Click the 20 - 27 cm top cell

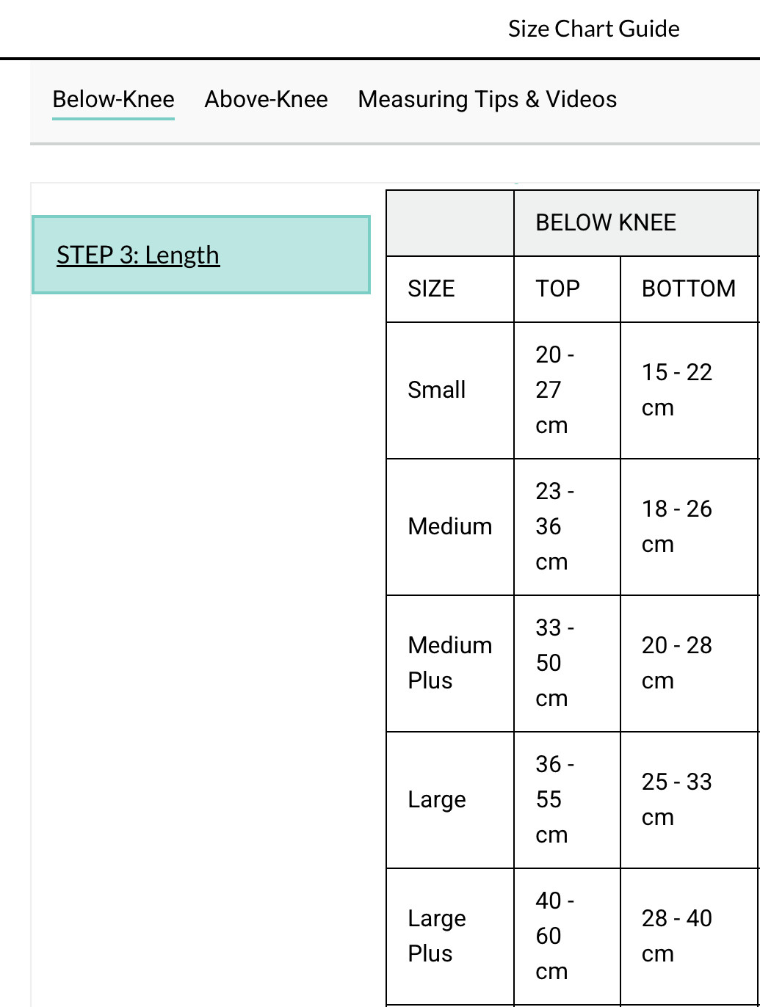[x=554, y=390]
